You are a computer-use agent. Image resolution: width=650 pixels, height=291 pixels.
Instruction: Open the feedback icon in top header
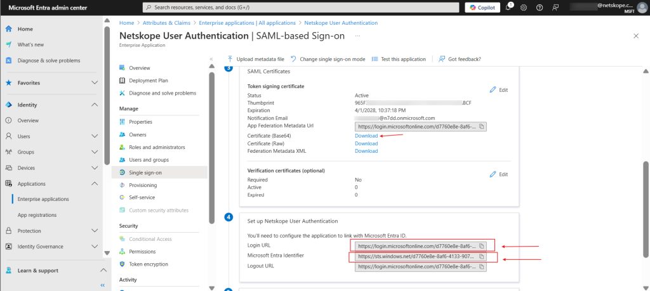coord(555,8)
